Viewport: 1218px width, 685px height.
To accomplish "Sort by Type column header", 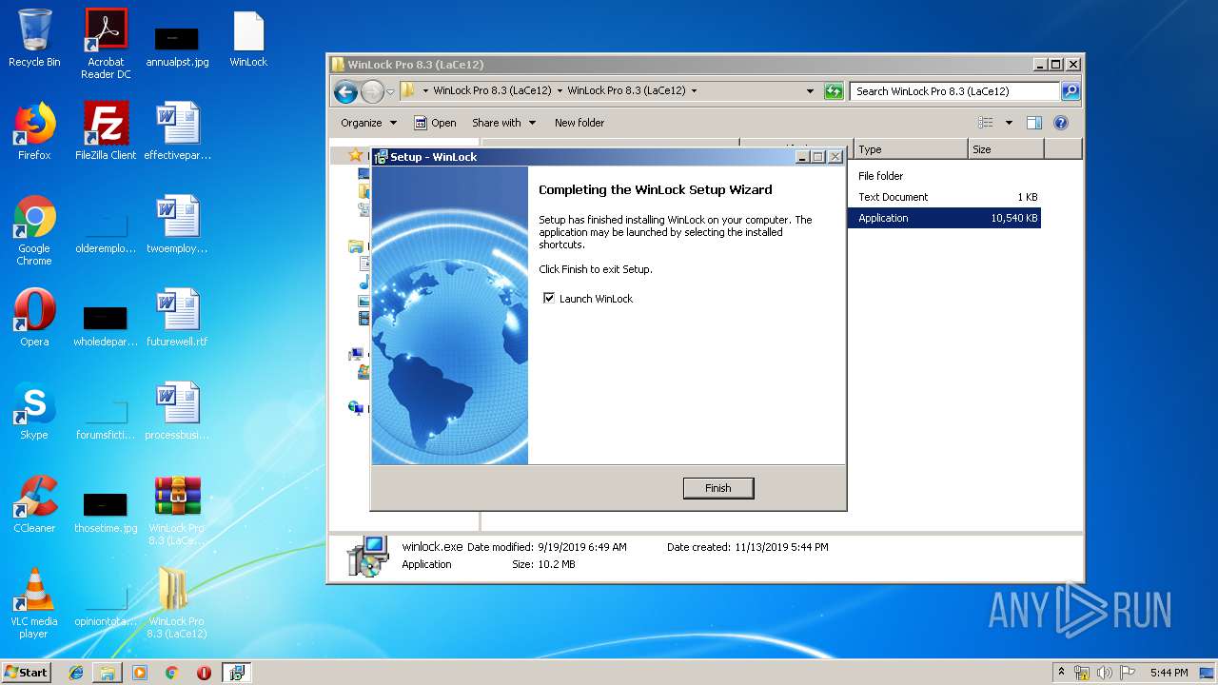I will pos(911,149).
